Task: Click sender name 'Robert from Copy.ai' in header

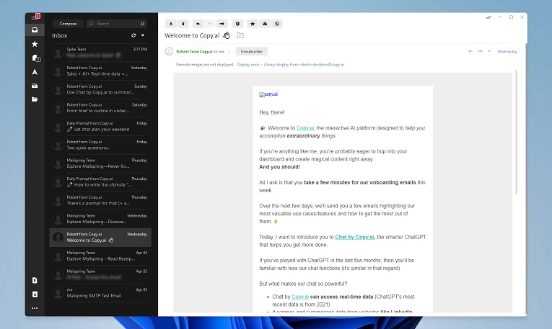Action: coord(194,51)
